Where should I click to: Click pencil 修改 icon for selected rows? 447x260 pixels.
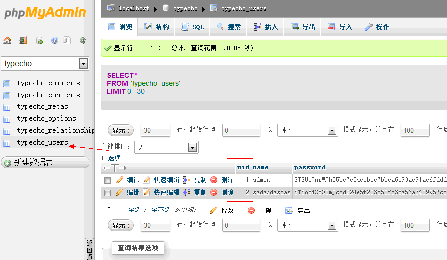point(213,210)
